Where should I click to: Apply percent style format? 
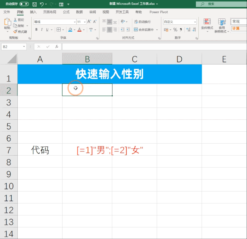click(175, 29)
